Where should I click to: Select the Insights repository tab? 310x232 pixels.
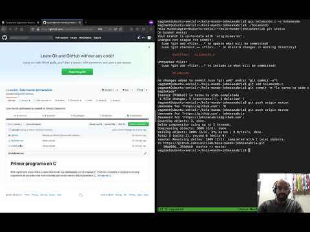[x=116, y=101]
